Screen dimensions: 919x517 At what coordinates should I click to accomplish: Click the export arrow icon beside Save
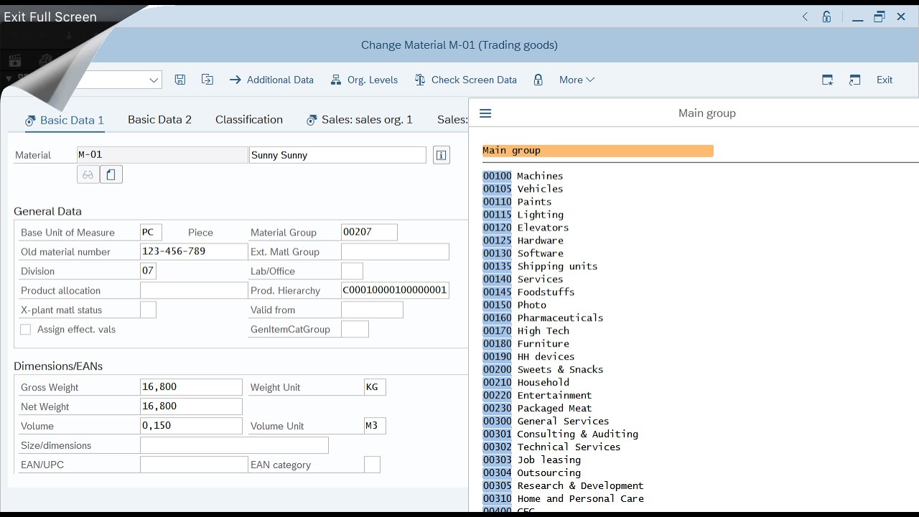(x=207, y=80)
